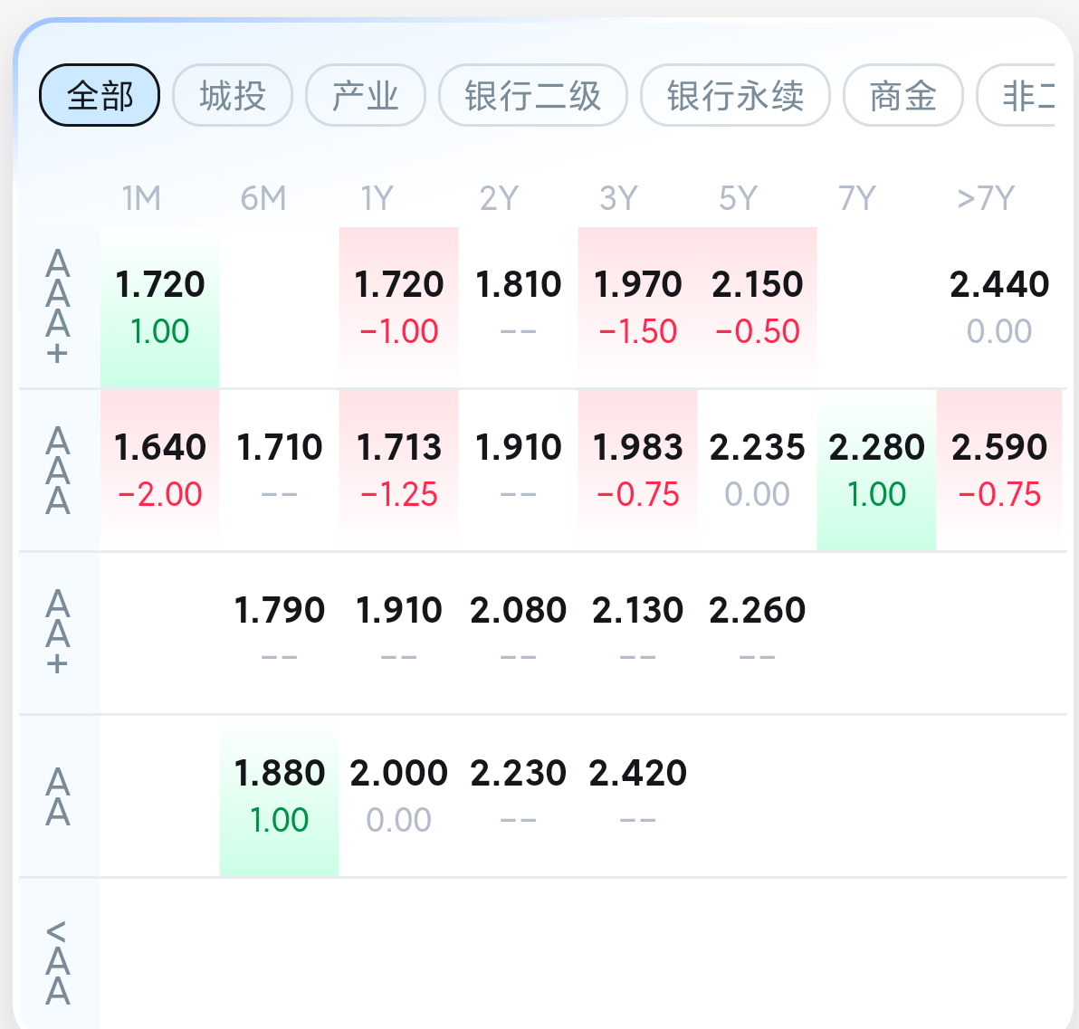Viewport: 1079px width, 1029px height.
Task: Click AA+ 5Y yield 2.260
Action: tap(758, 631)
